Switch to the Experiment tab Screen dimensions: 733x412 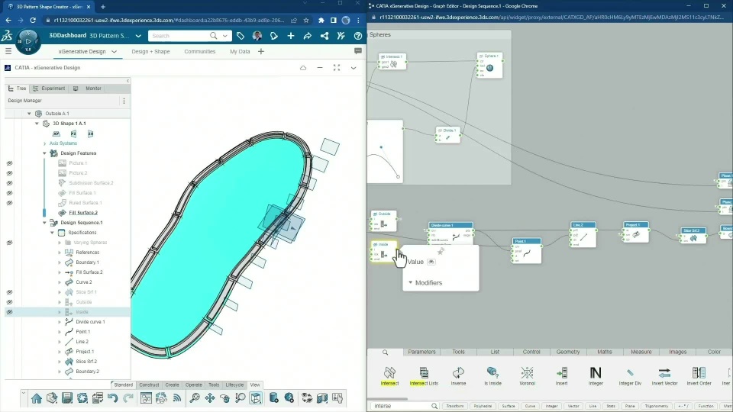pyautogui.click(x=49, y=89)
